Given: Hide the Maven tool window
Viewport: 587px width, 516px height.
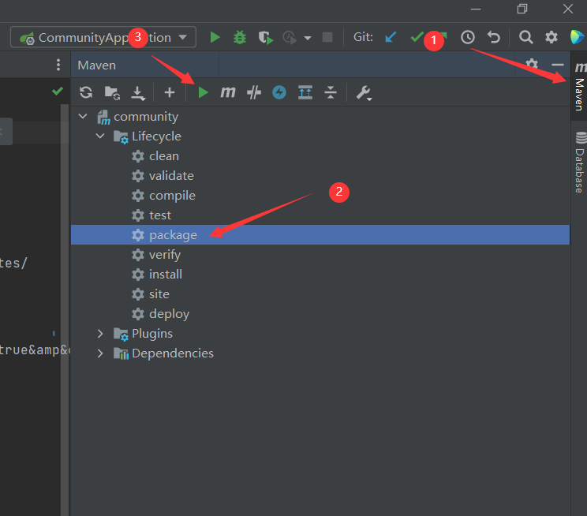Looking at the screenshot, I should coord(558,65).
